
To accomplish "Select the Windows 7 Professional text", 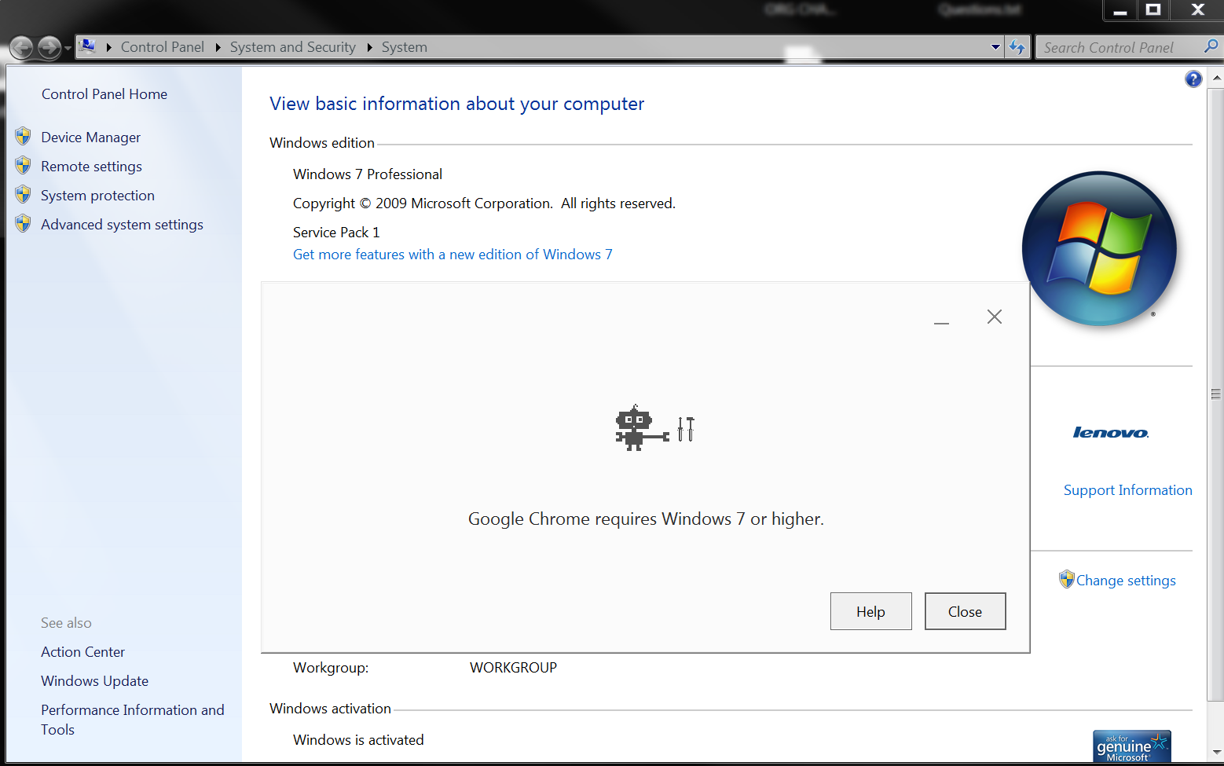I will point(368,174).
